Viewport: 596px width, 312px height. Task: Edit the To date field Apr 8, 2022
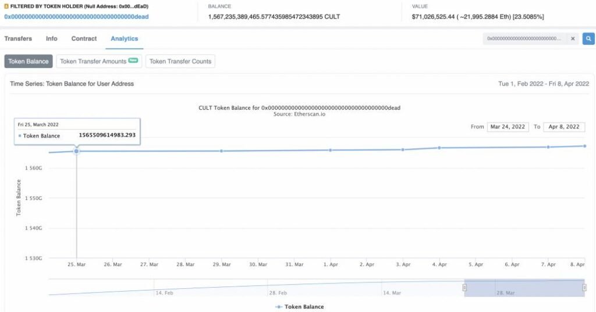(x=564, y=127)
